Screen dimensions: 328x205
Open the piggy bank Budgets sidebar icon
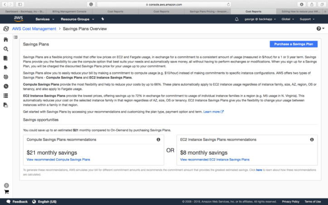point(5,68)
